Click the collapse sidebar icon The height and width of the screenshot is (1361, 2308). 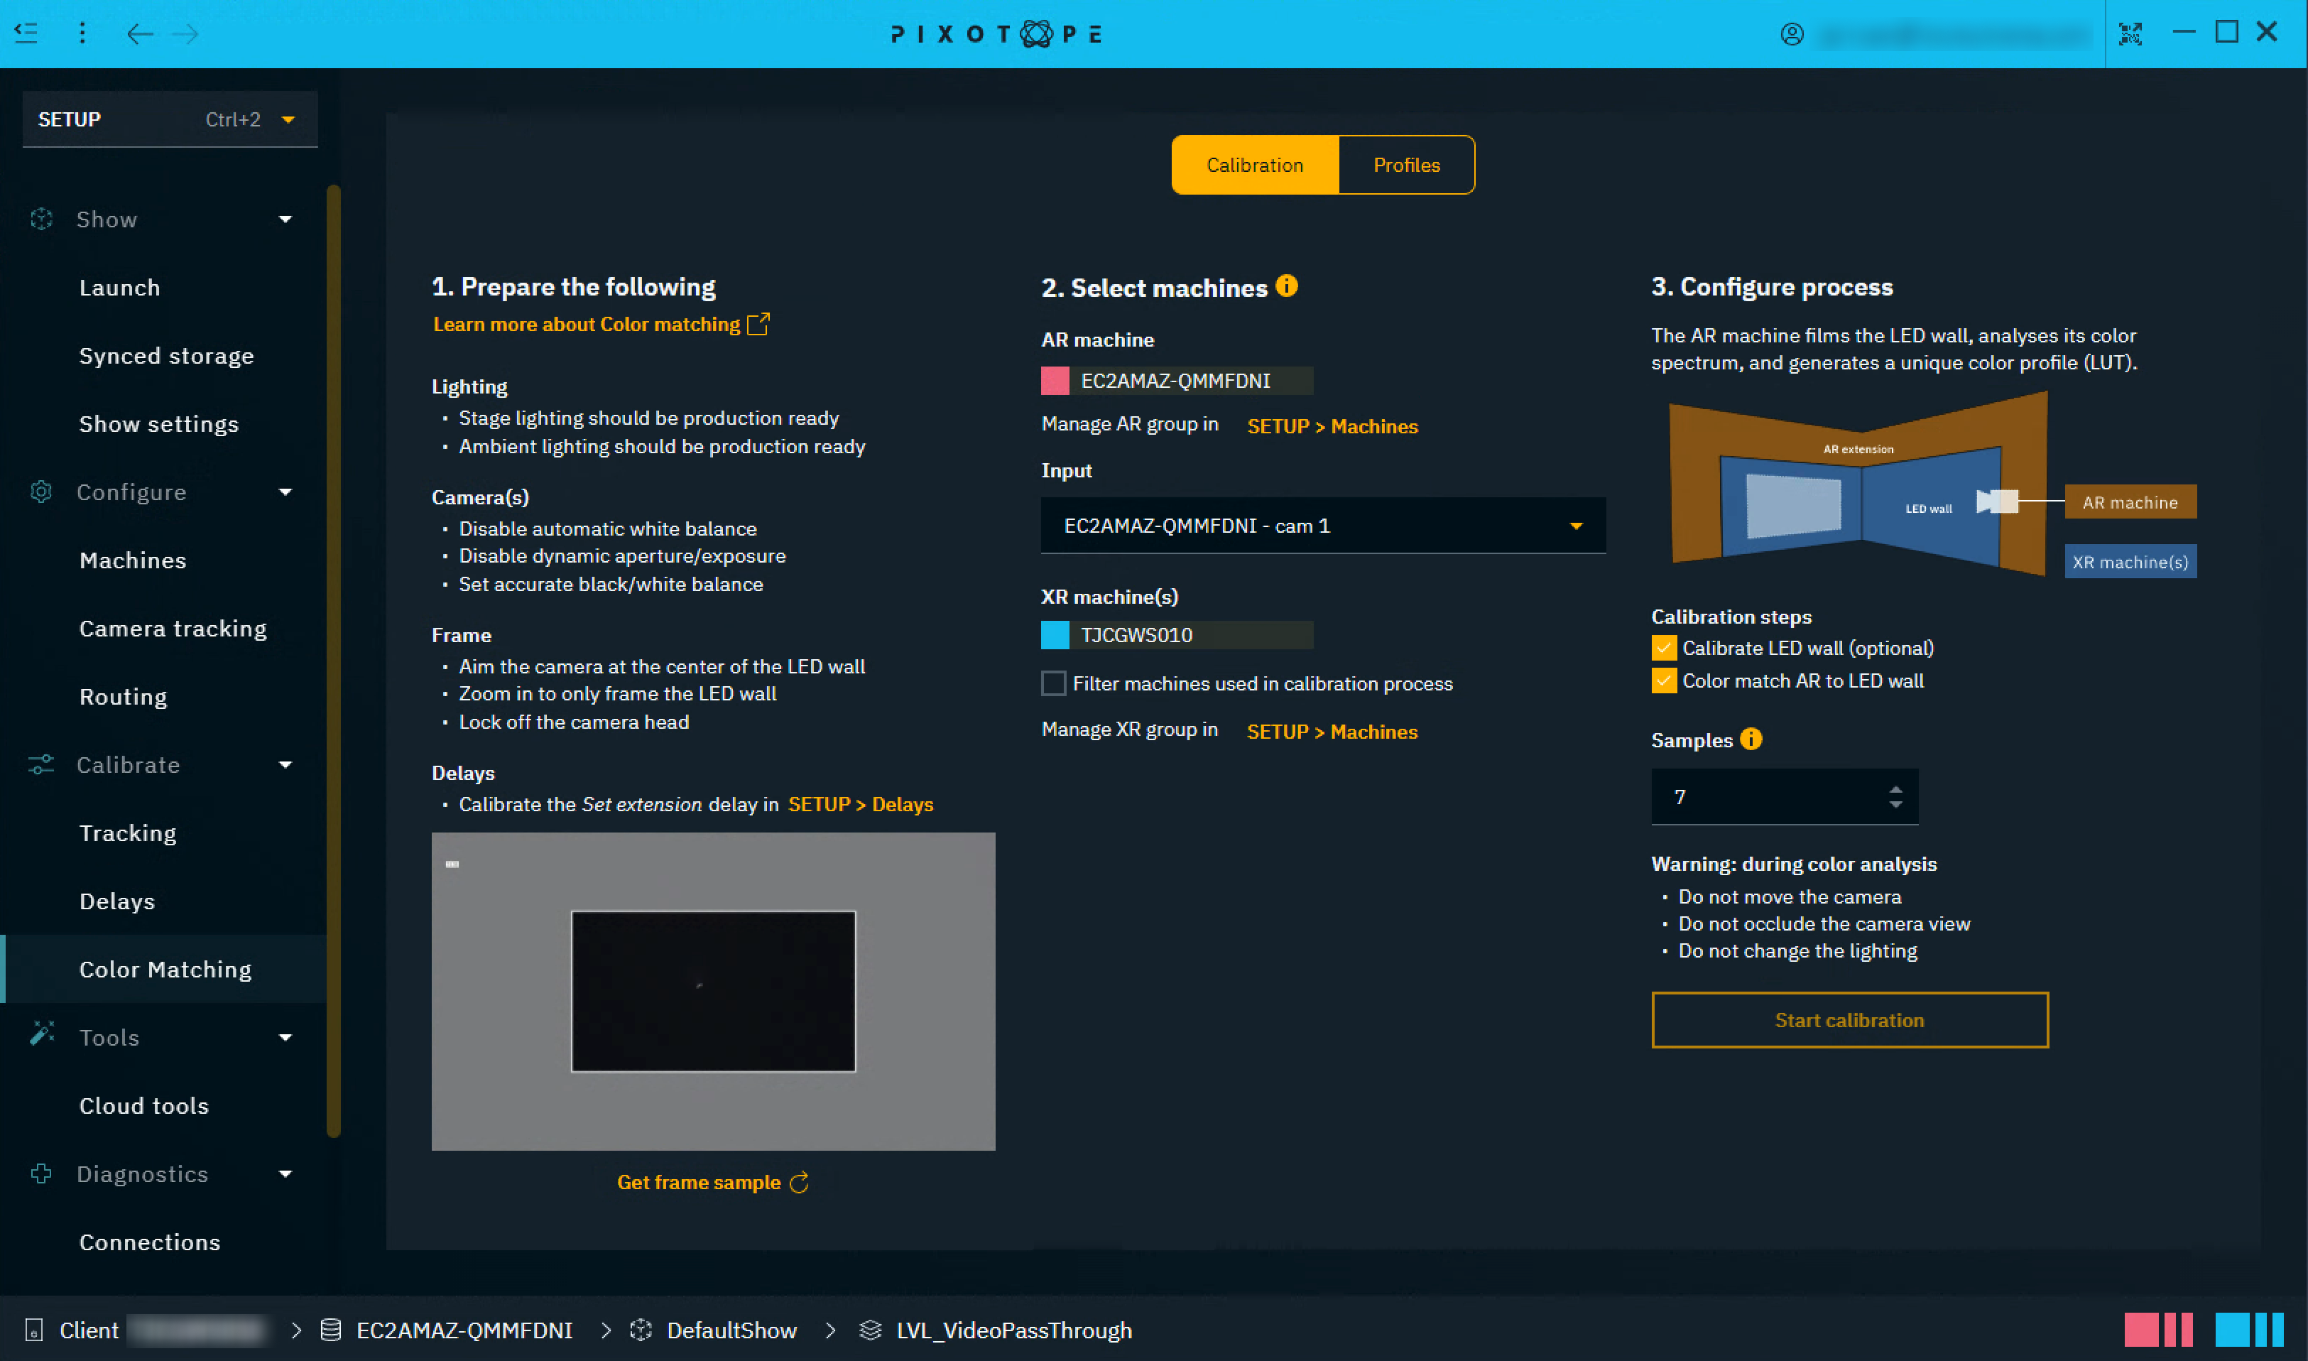(26, 33)
